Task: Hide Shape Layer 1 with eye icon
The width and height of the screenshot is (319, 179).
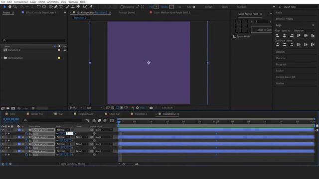Action: point(2,151)
